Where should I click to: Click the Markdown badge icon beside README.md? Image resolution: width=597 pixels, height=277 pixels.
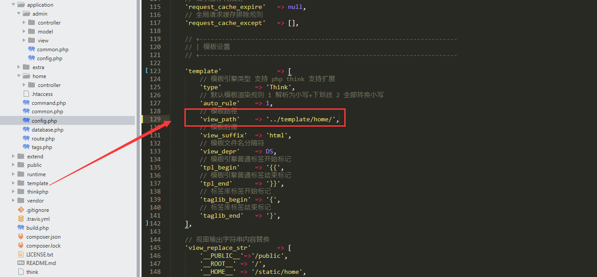click(21, 263)
